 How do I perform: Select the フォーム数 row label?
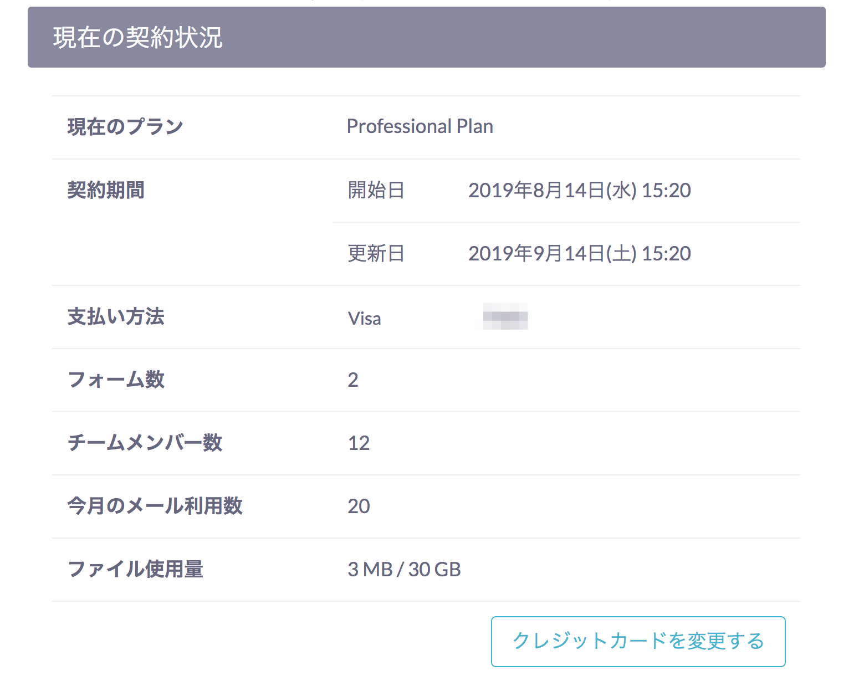(x=115, y=380)
